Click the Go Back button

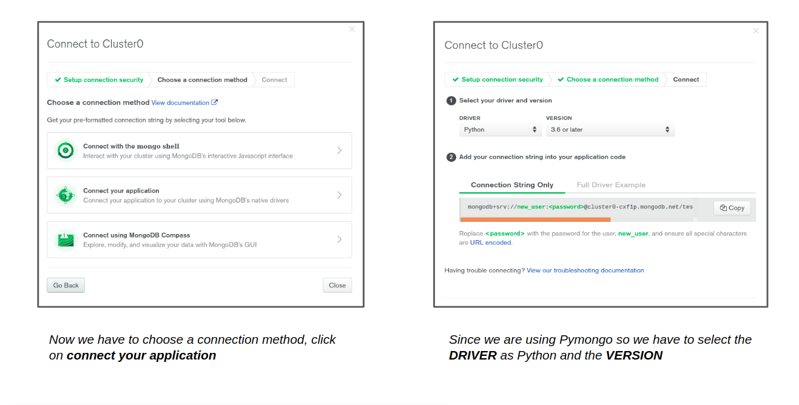point(66,286)
